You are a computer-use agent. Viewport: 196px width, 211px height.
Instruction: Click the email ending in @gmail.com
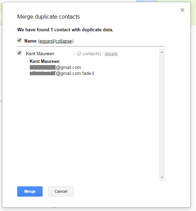click(55, 67)
